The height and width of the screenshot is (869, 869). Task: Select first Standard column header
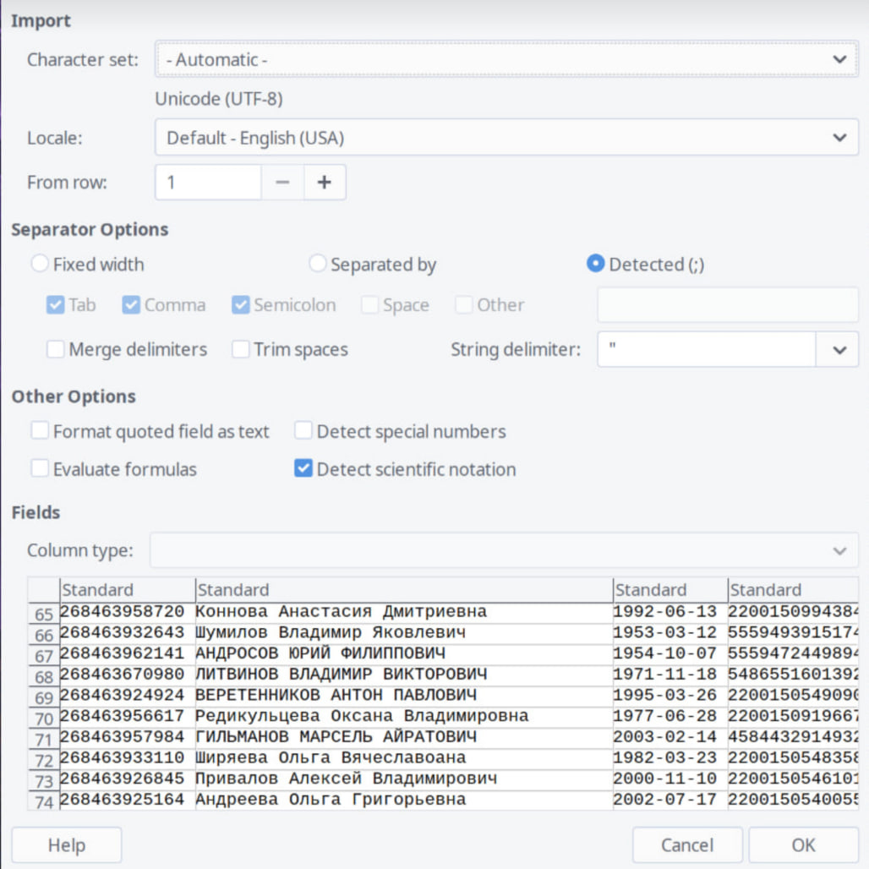(128, 590)
